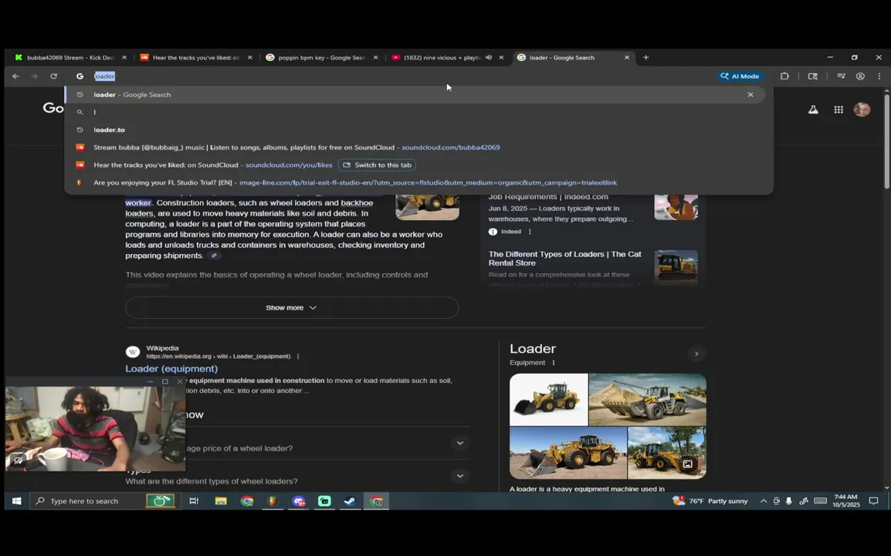
Task: Open the Job Requirements Indeed.com link
Action: pos(547,197)
